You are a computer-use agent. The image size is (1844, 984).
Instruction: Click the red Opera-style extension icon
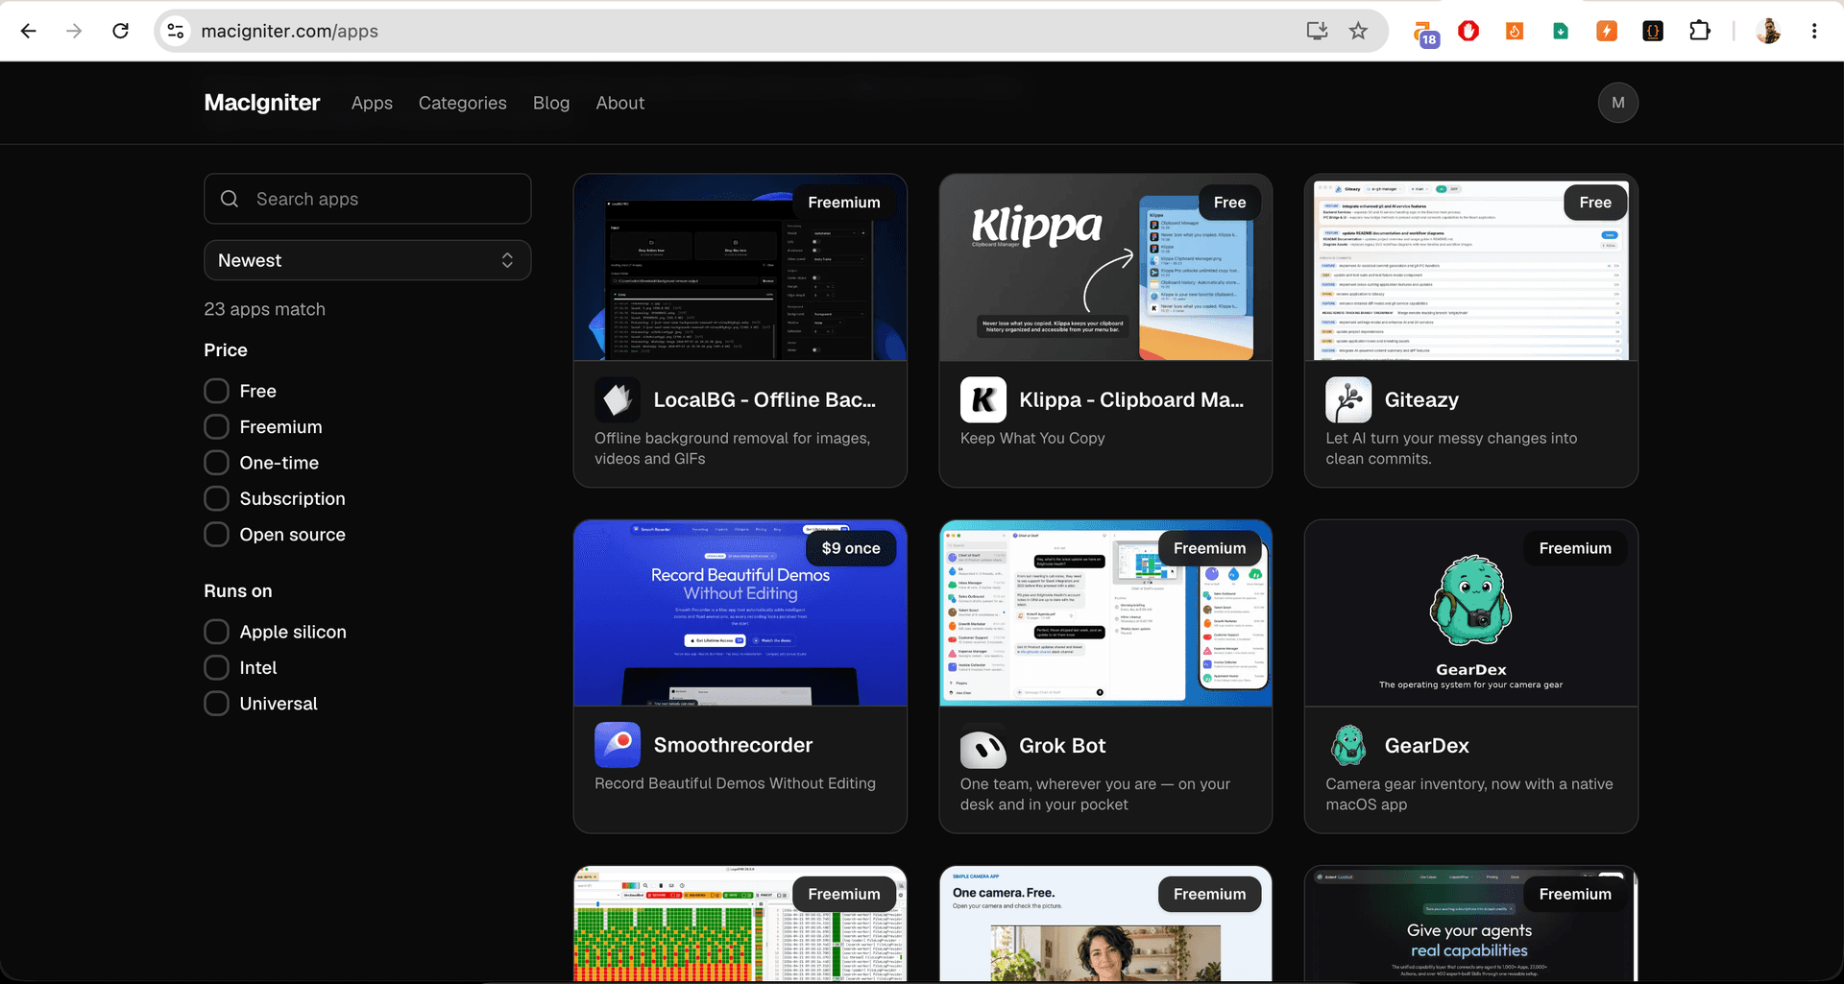coord(1468,31)
